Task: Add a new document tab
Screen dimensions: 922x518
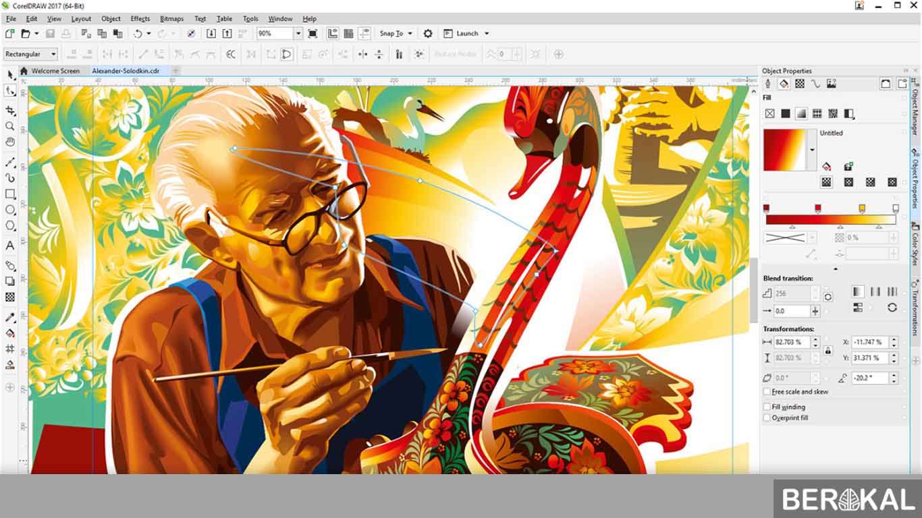Action: 175,71
